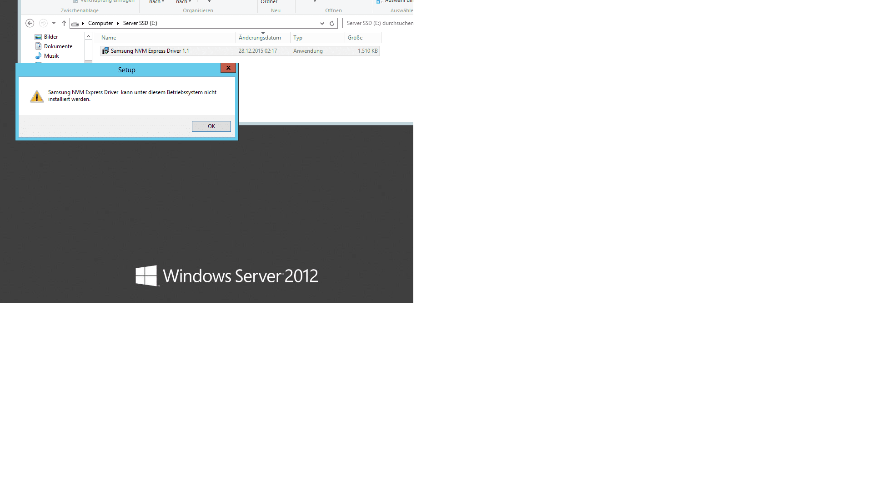The height and width of the screenshot is (491, 873).
Task: Click Neuer Ordner in the ribbon
Action: coord(269,2)
